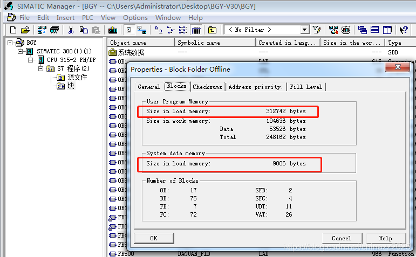Viewport: 416px width, 257px height.
Task: Click the Cut scissors icon
Action: point(71,30)
